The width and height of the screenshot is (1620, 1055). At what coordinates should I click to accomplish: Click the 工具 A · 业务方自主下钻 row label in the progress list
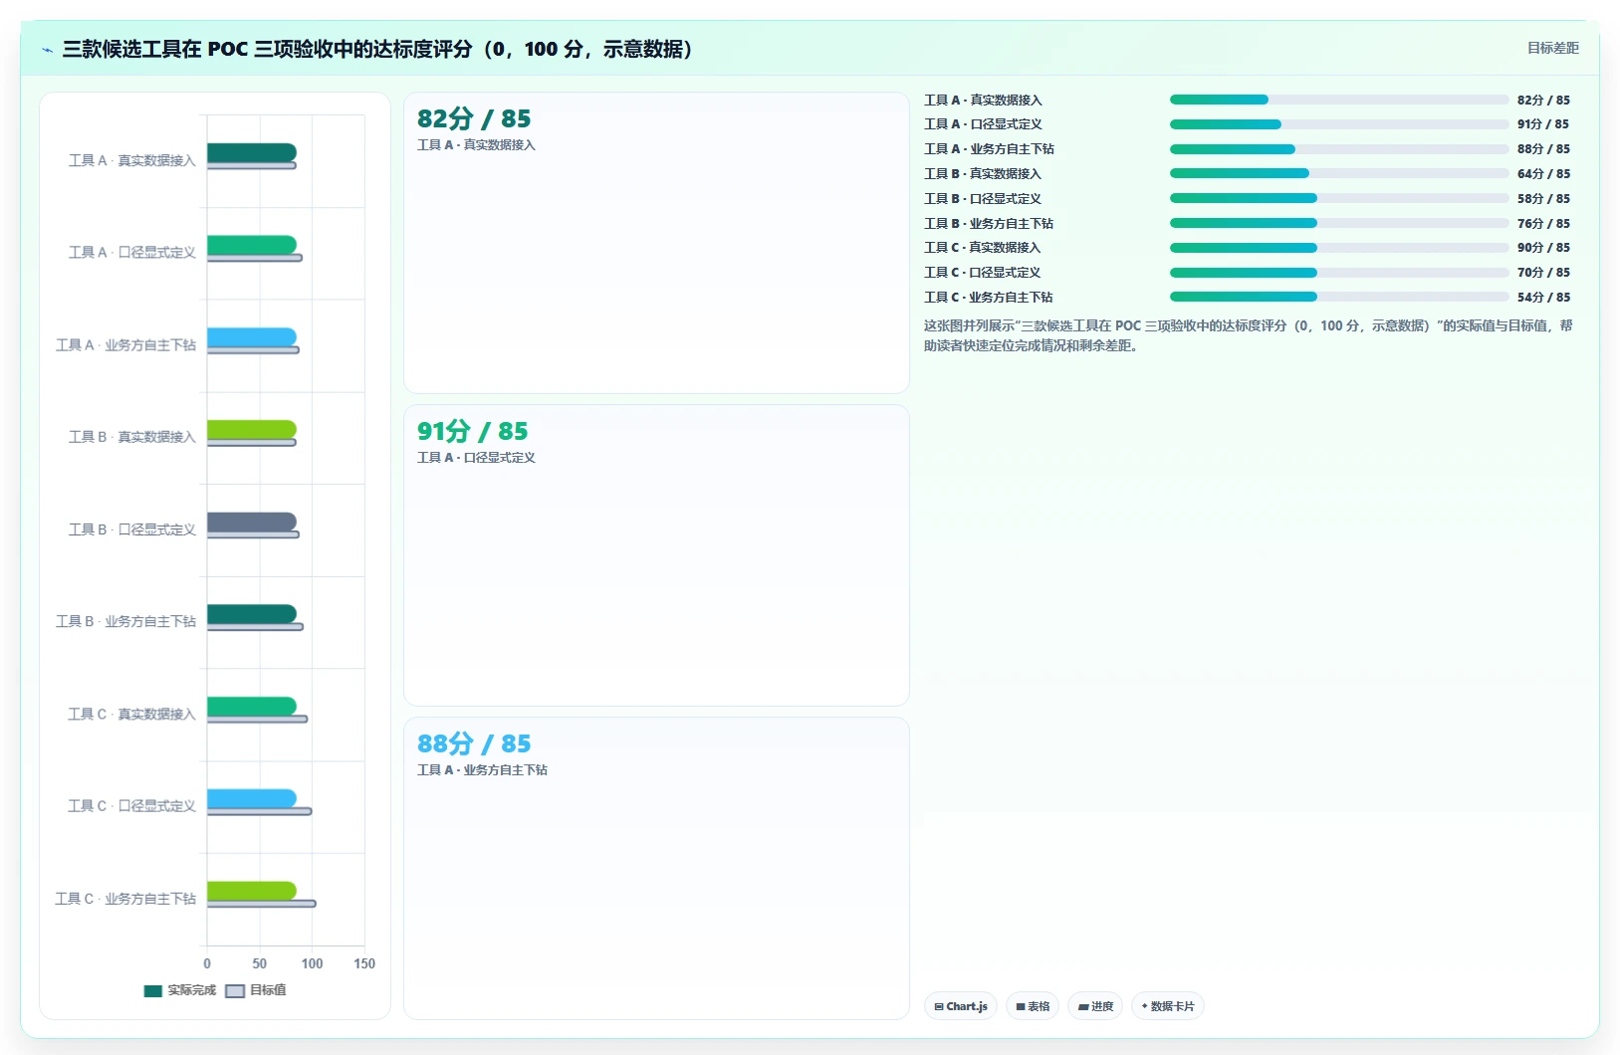click(x=989, y=149)
